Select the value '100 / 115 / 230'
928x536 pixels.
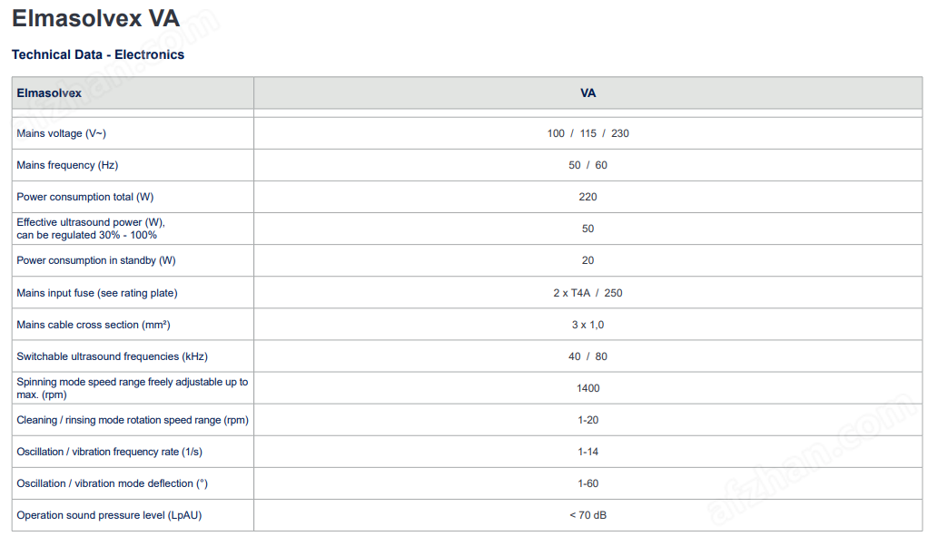click(587, 133)
